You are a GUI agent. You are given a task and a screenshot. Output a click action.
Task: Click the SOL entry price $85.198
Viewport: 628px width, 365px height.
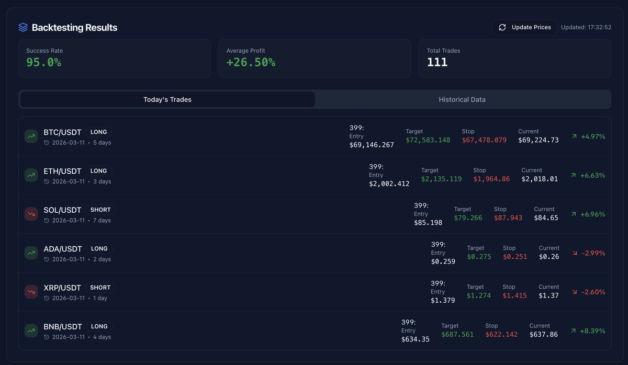click(428, 222)
